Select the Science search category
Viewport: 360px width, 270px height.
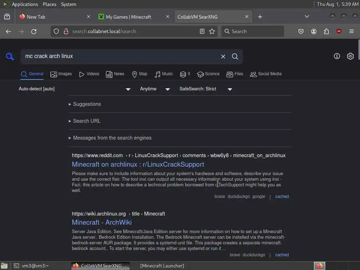pyautogui.click(x=208, y=74)
